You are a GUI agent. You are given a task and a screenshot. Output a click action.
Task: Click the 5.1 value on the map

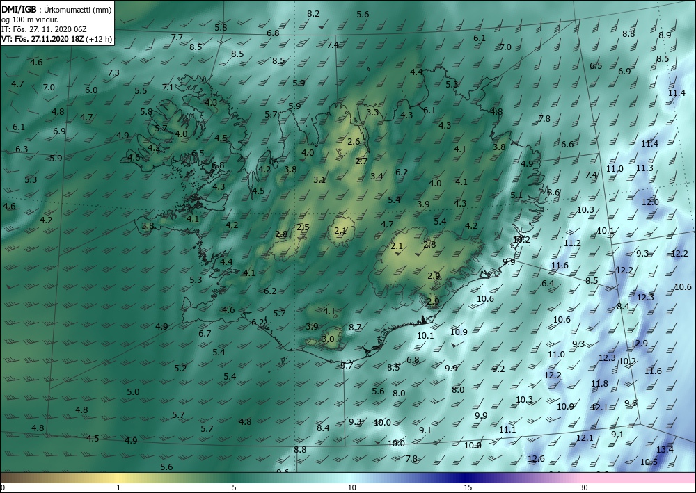tap(516, 195)
